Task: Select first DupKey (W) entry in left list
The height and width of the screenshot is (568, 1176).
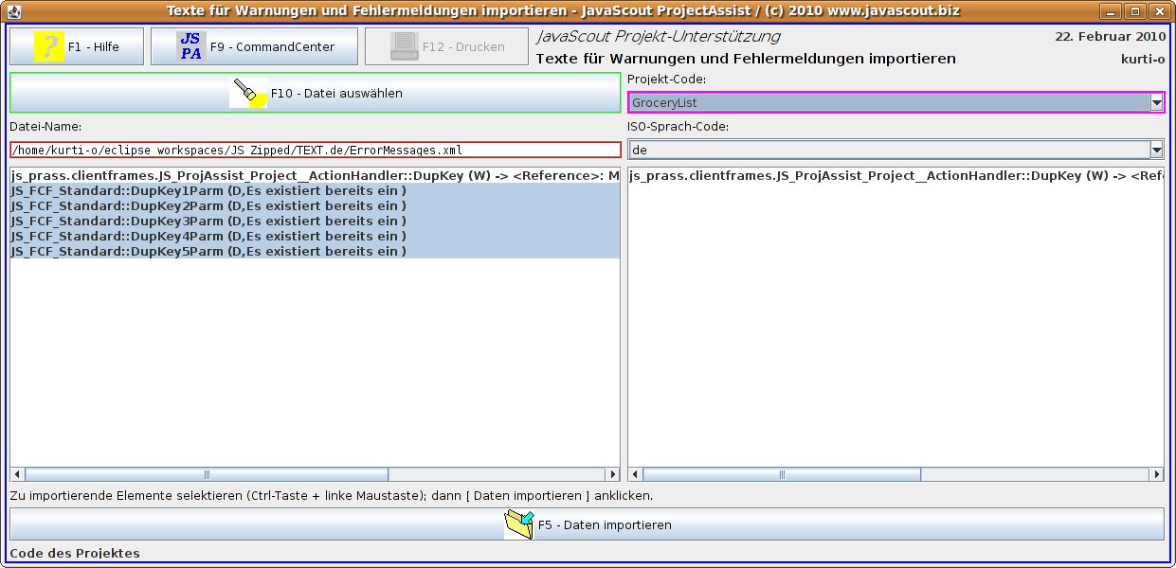Action: point(313,176)
